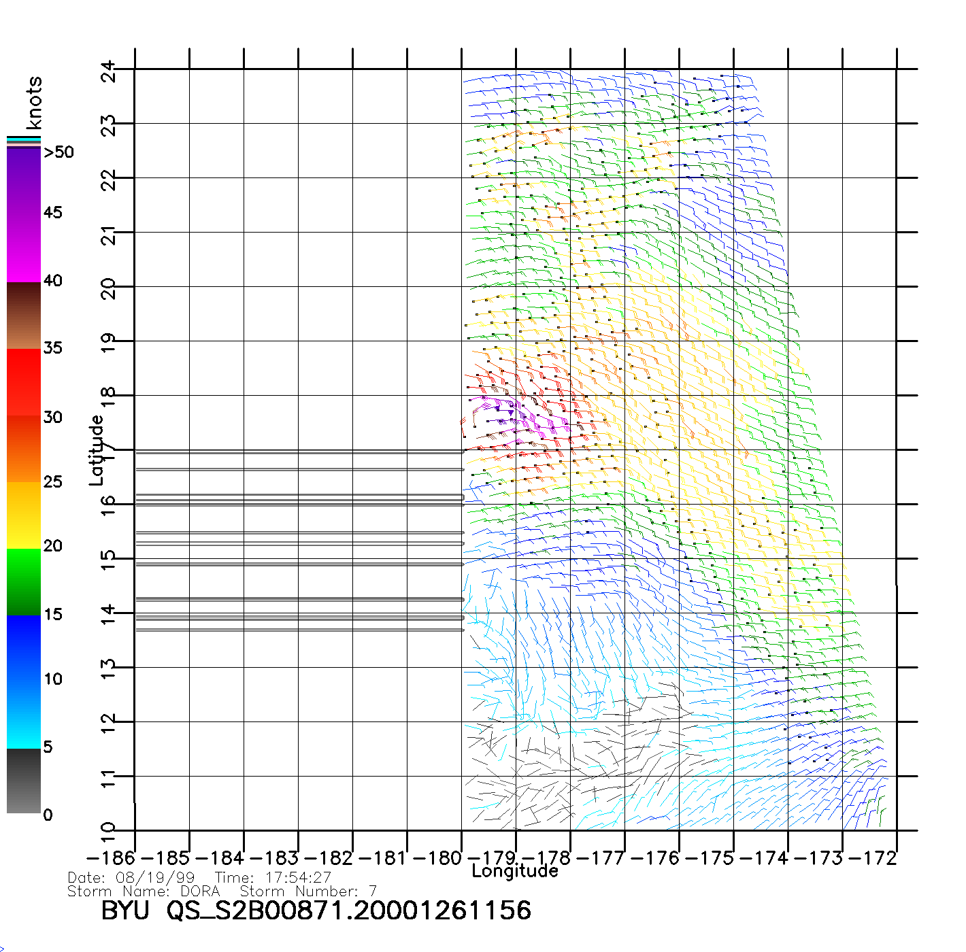
Task: Click the 'Longitude' axis title
Action: coord(515,871)
